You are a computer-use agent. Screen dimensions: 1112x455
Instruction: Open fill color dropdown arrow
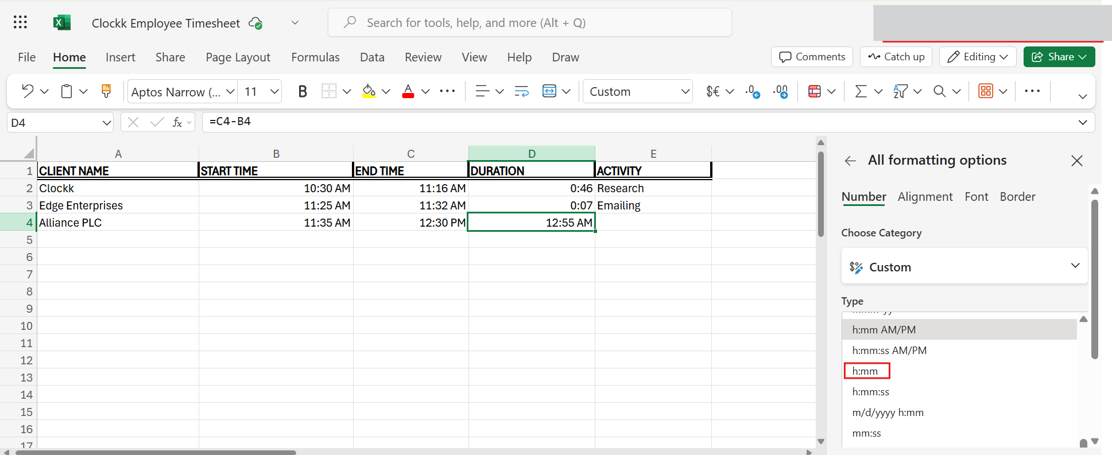(x=386, y=91)
